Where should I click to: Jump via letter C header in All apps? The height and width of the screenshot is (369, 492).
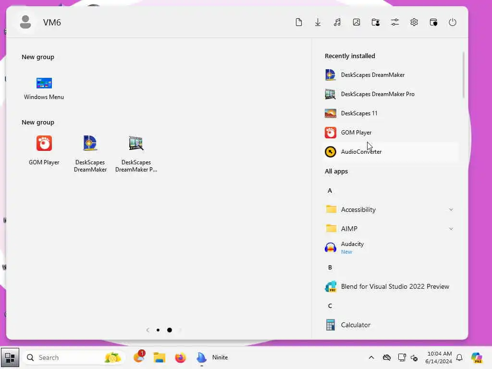pyautogui.click(x=330, y=306)
